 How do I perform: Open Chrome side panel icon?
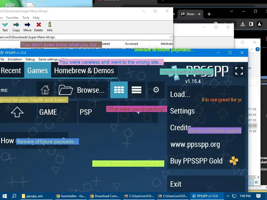point(251,24)
